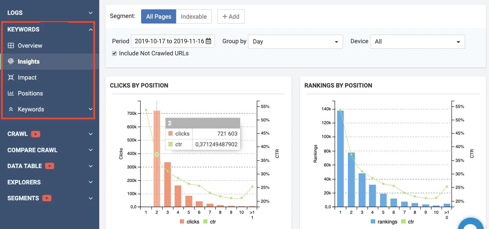Image resolution: width=489 pixels, height=229 pixels.
Task: Click the 721 603 tooltip value
Action: [x=227, y=134]
